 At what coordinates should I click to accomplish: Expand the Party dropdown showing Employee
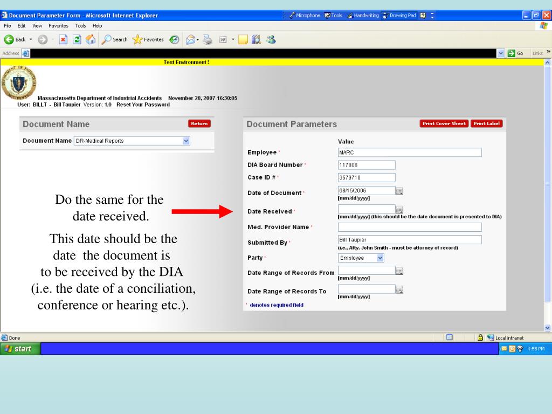click(380, 258)
